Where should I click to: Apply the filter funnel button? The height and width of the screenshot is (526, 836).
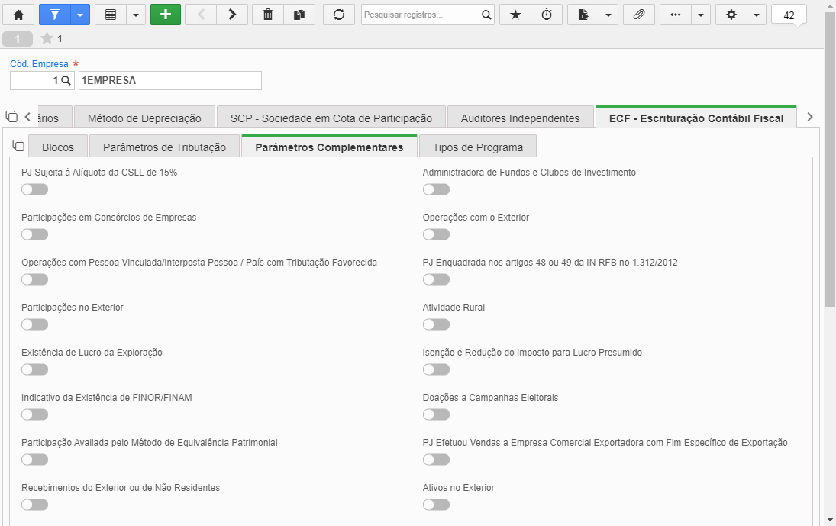(x=54, y=15)
